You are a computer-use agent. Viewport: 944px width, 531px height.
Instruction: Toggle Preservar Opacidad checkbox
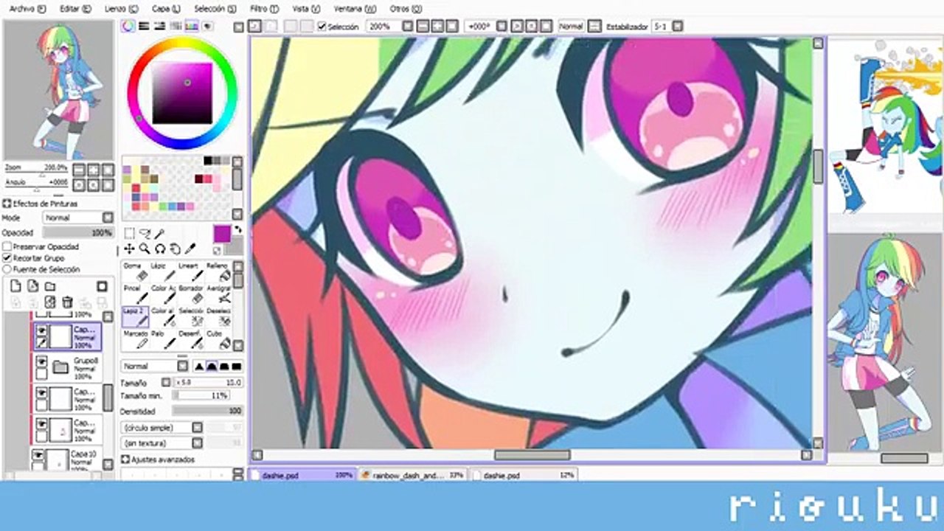(7, 246)
